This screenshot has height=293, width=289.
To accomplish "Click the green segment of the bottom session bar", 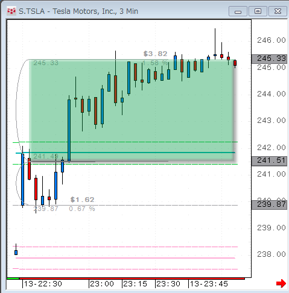I will pyautogui.click(x=13, y=279).
